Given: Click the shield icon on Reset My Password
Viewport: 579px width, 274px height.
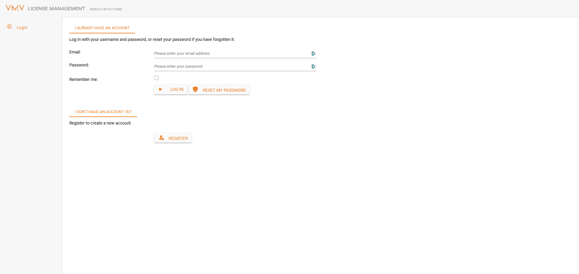Looking at the screenshot, I should tap(195, 90).
